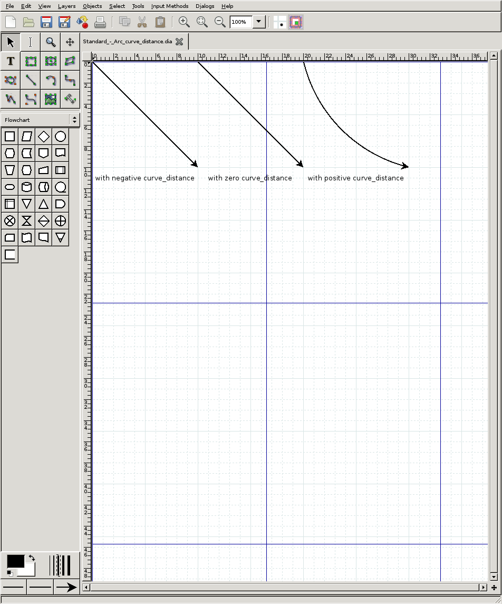
Task: Open the end arrow style selector
Action: click(66, 588)
